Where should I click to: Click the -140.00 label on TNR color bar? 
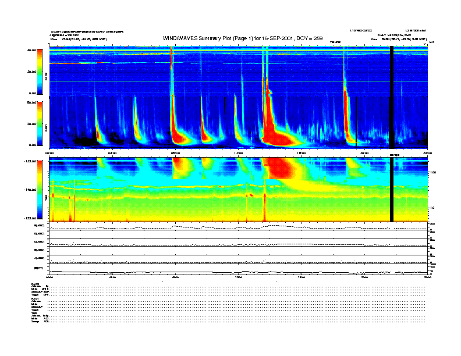tap(30, 190)
